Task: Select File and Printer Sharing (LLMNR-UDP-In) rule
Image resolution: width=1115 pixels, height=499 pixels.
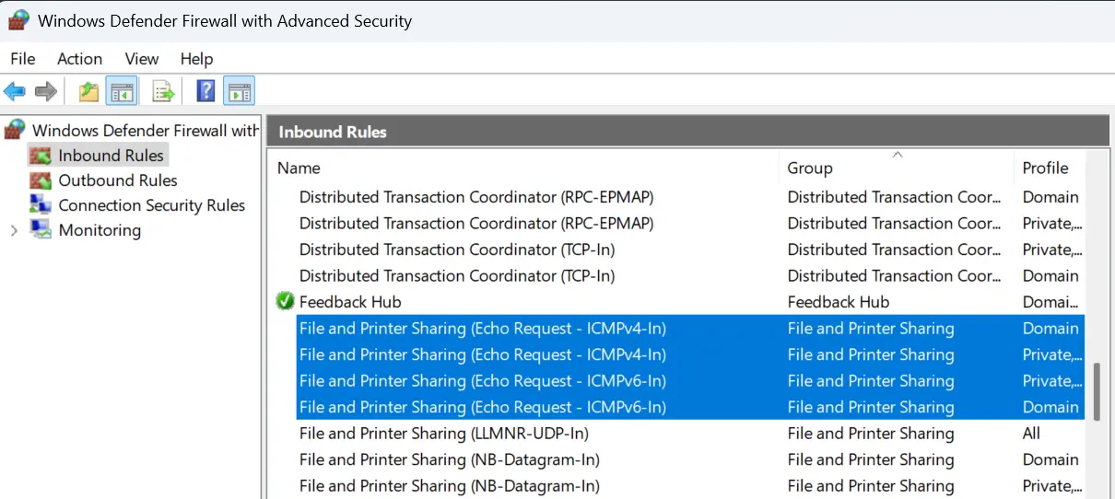Action: tap(444, 433)
